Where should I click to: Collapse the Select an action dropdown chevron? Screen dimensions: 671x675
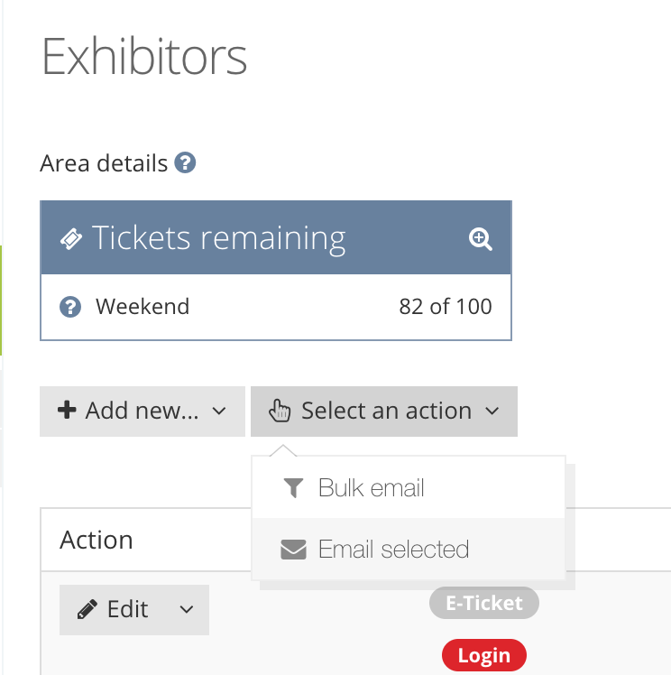pos(492,411)
